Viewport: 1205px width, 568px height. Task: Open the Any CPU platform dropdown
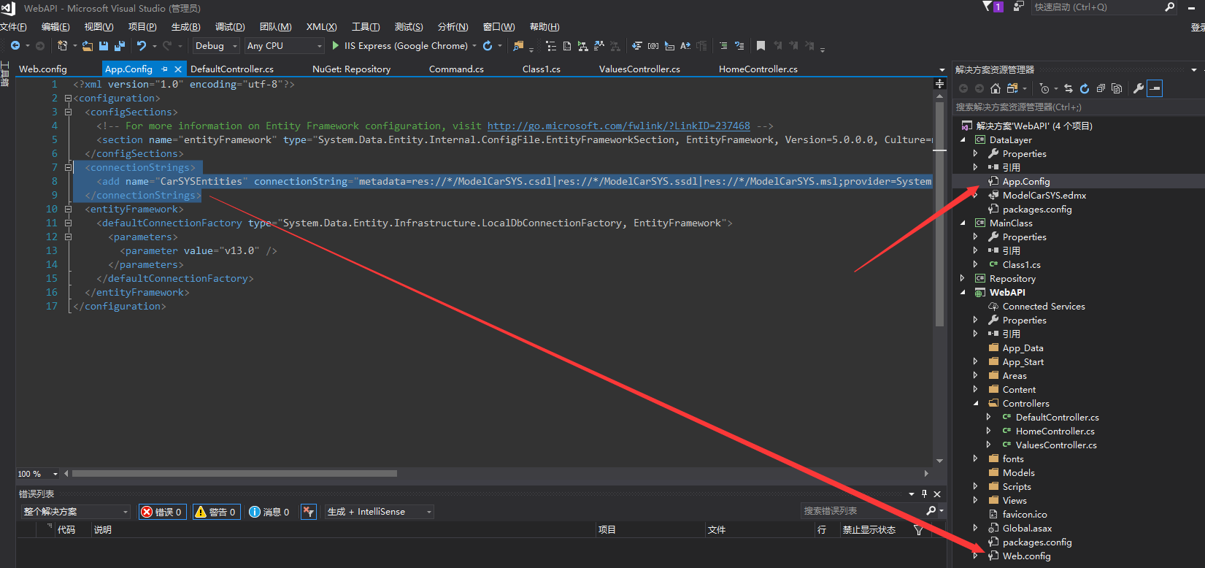tap(285, 45)
